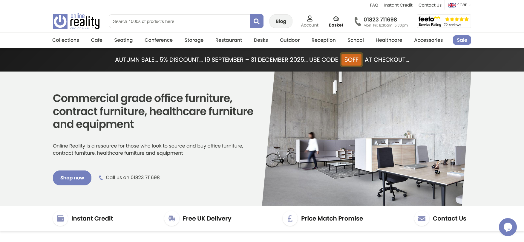Open the Basket icon
The width and height of the screenshot is (524, 242).
pyautogui.click(x=336, y=18)
